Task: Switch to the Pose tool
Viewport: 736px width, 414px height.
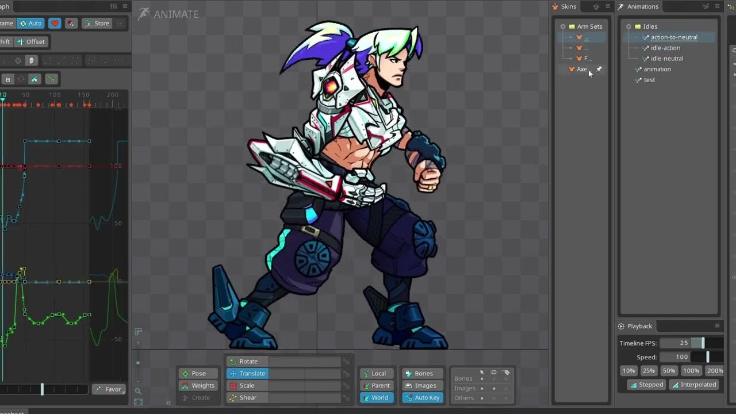Action: pyautogui.click(x=198, y=373)
